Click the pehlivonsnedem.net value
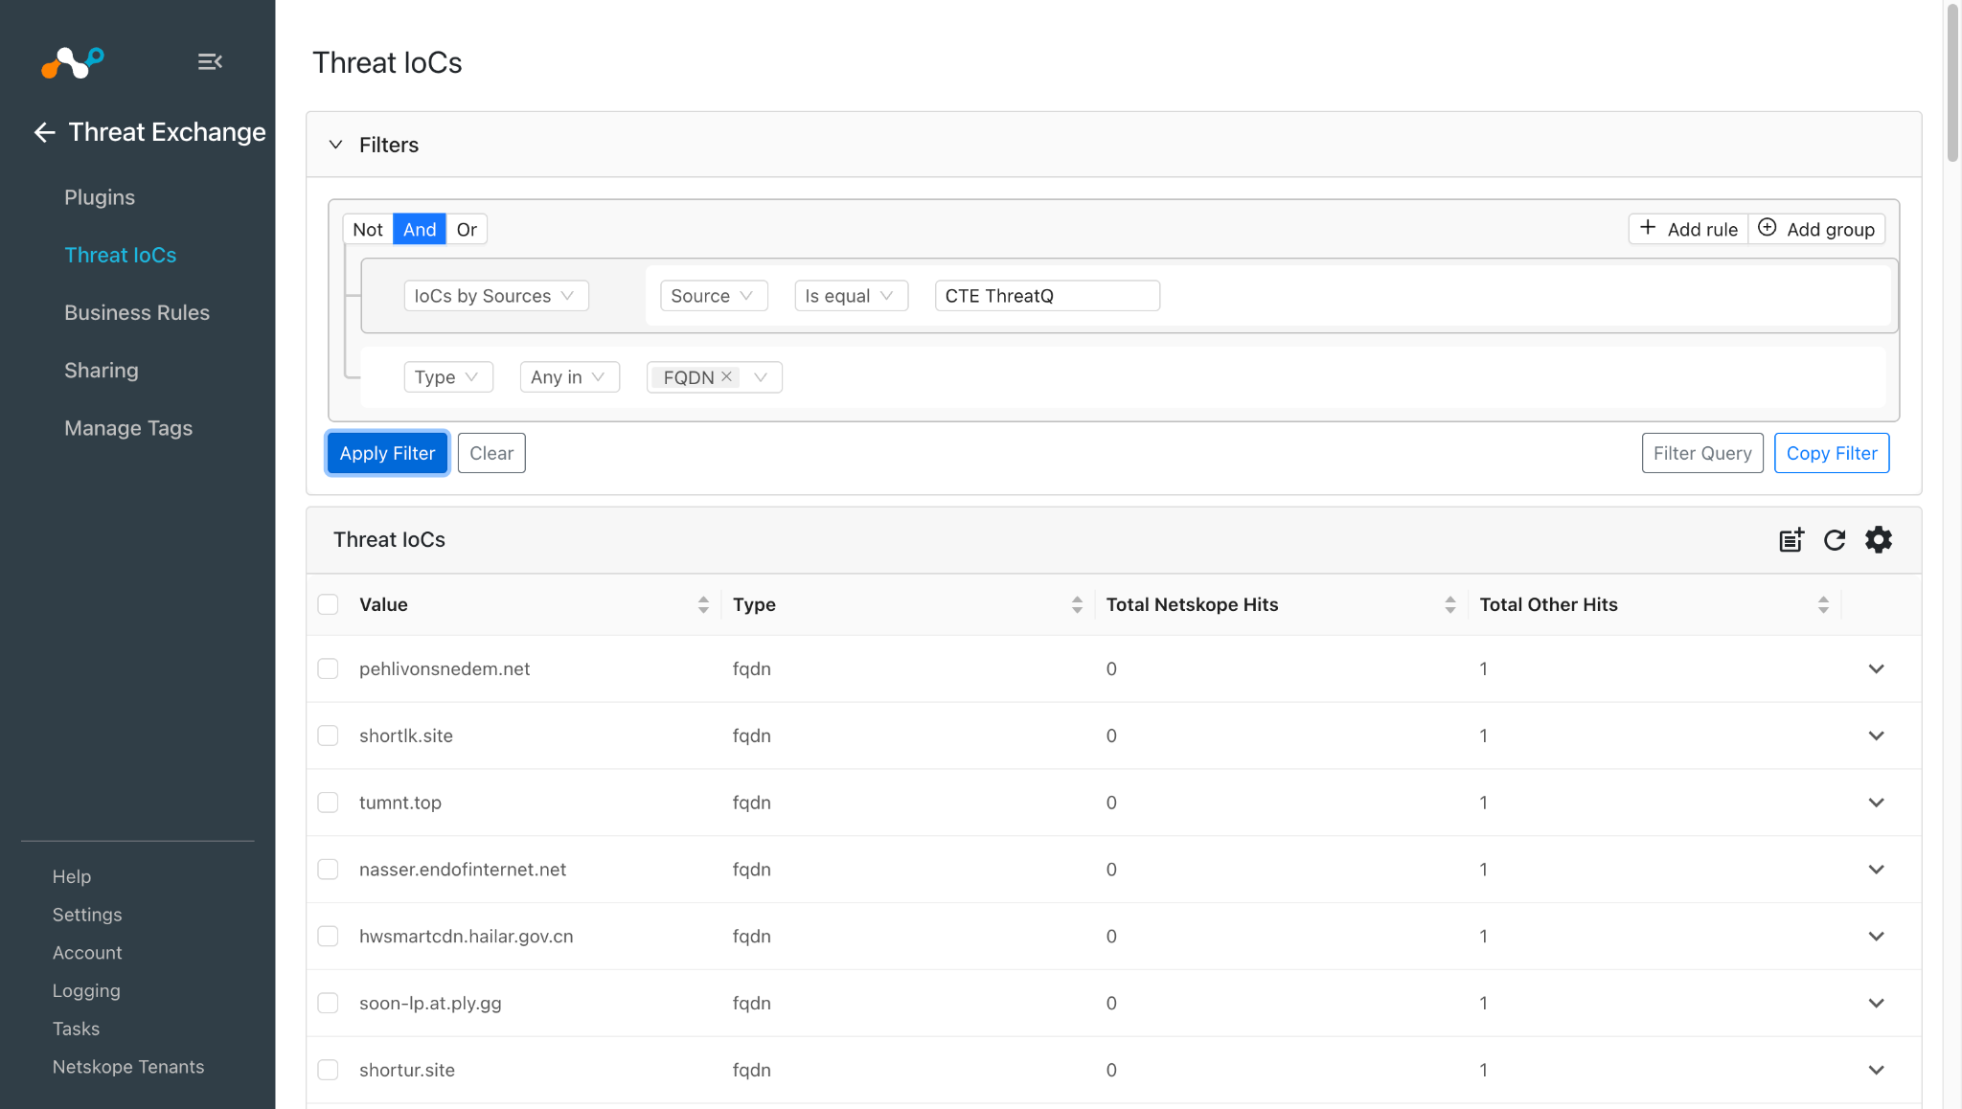The height and width of the screenshot is (1109, 1962). (445, 668)
